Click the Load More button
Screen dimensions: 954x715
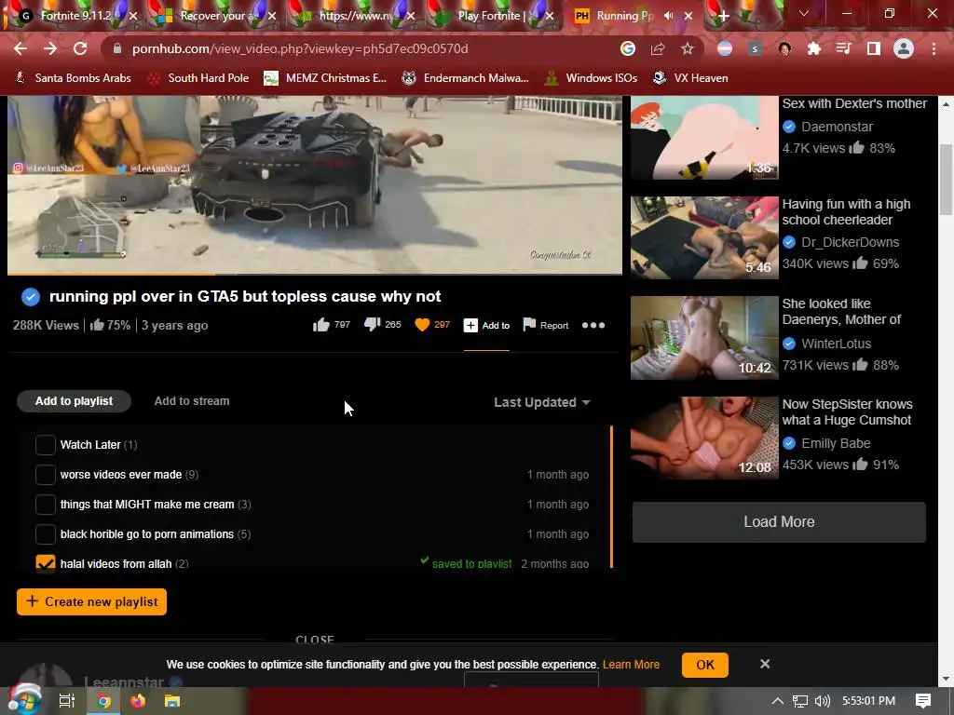780,521
